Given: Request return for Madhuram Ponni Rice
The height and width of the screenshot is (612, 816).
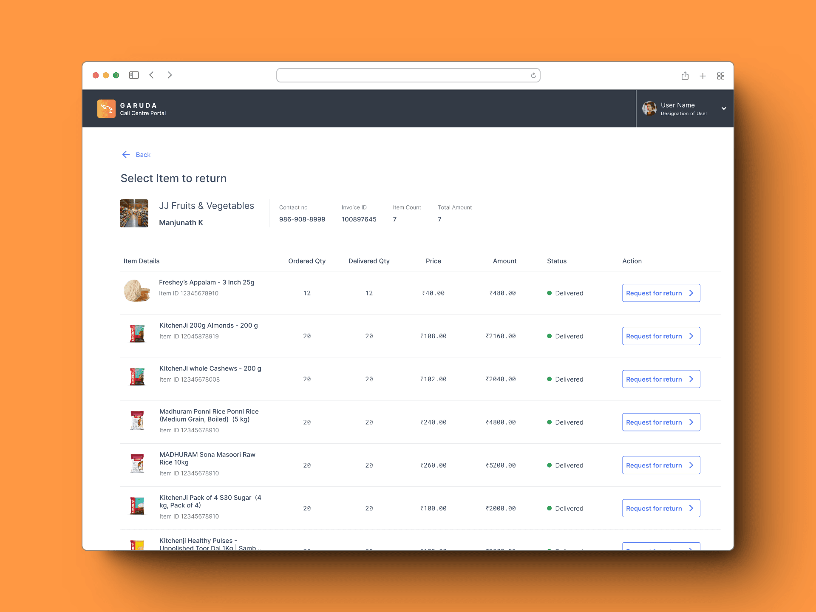Looking at the screenshot, I should [x=660, y=422].
